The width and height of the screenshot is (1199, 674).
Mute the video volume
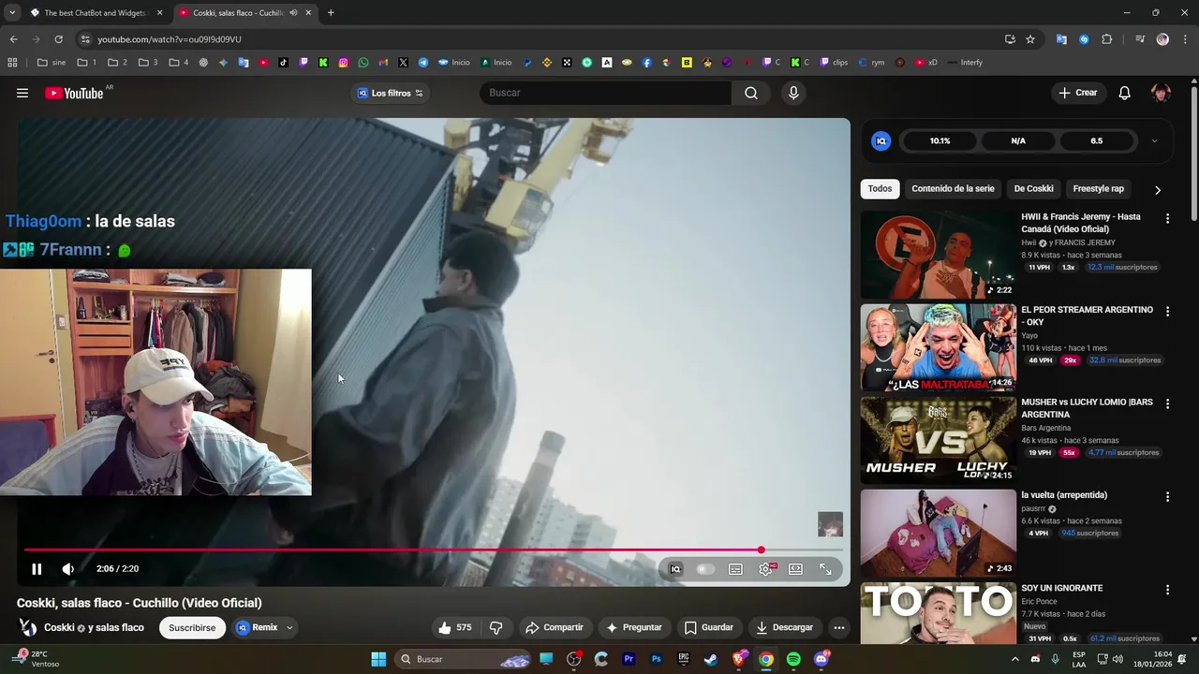coord(67,569)
